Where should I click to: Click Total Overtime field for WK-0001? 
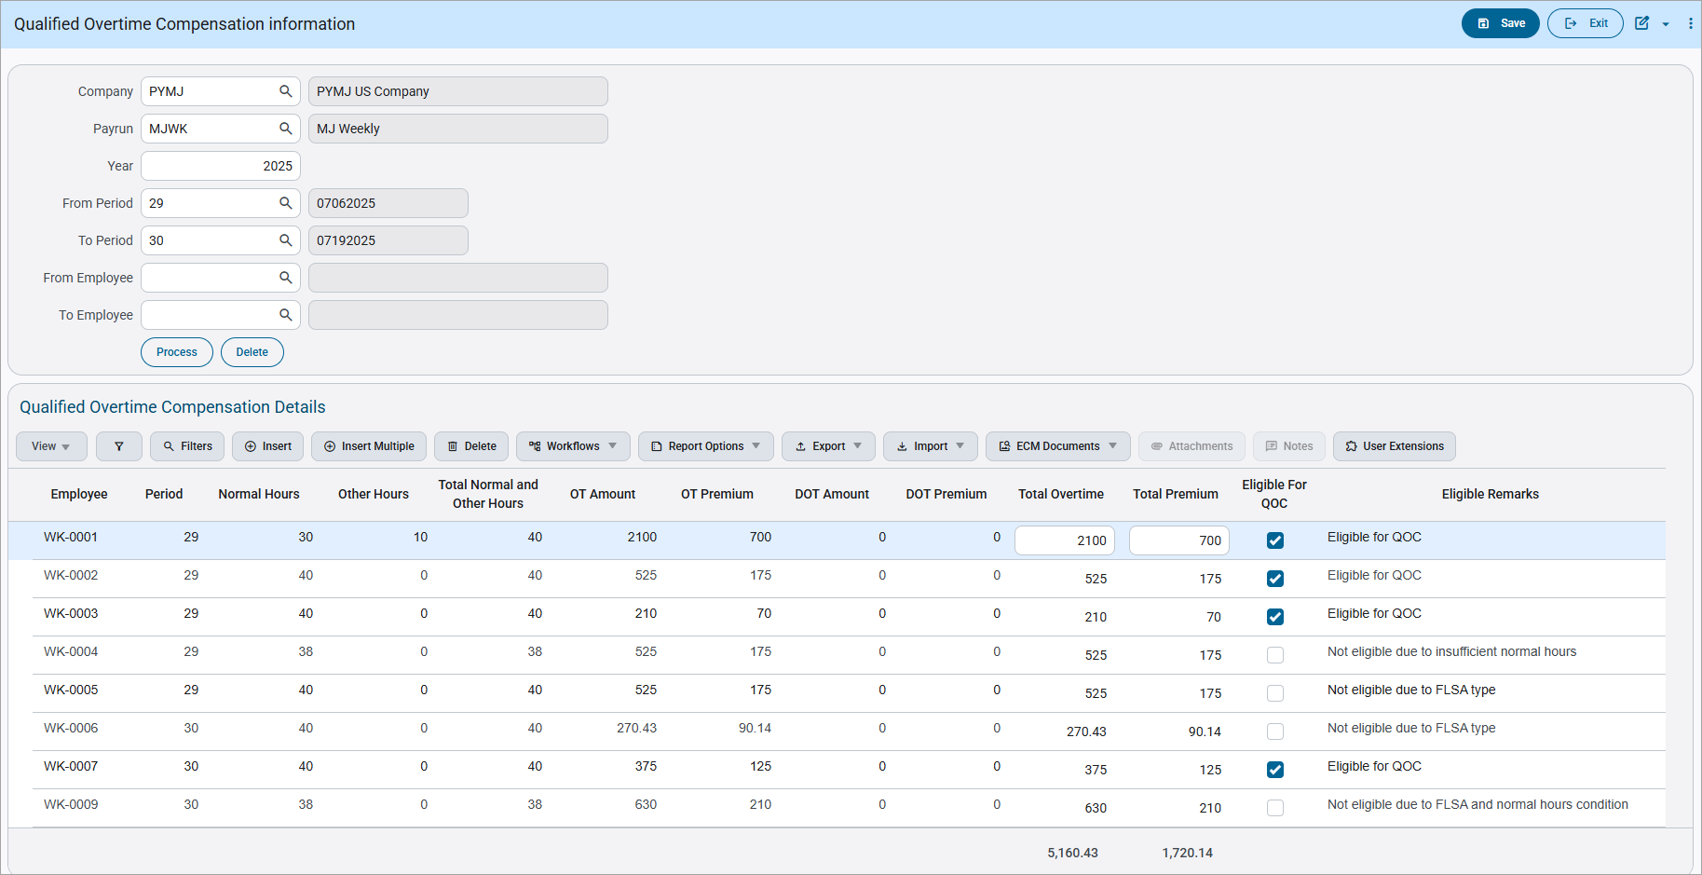[1065, 540]
